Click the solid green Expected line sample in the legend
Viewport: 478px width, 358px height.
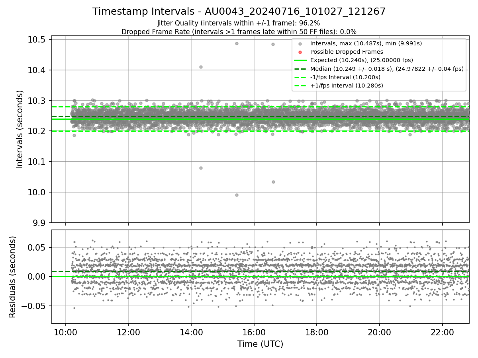[300, 60]
